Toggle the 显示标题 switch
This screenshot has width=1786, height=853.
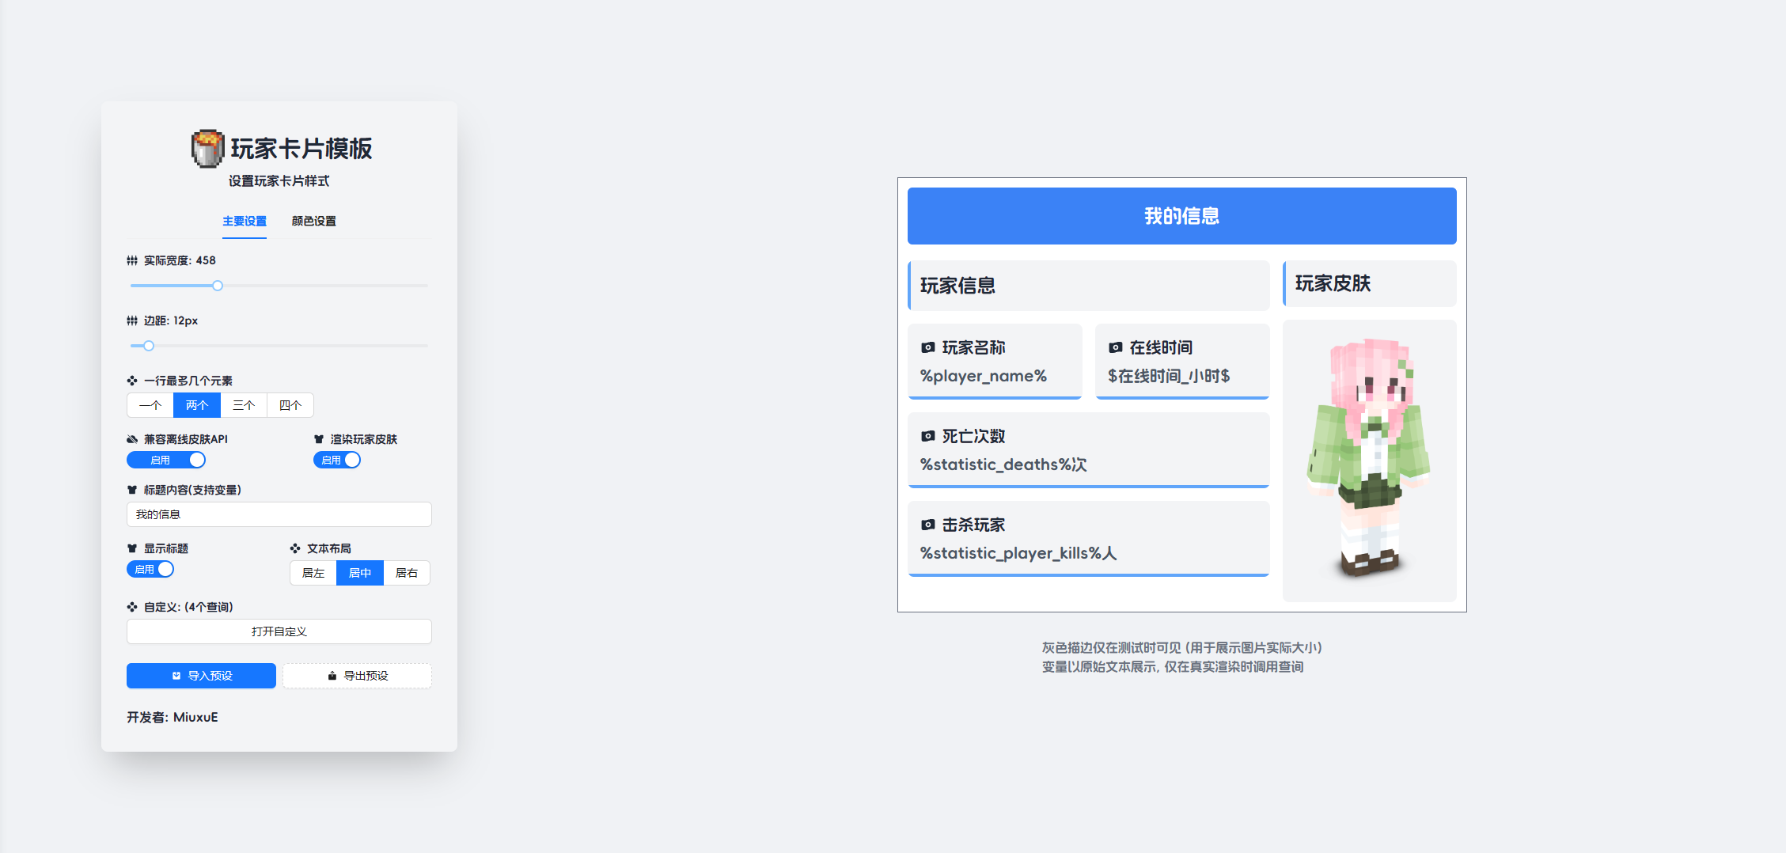click(150, 569)
